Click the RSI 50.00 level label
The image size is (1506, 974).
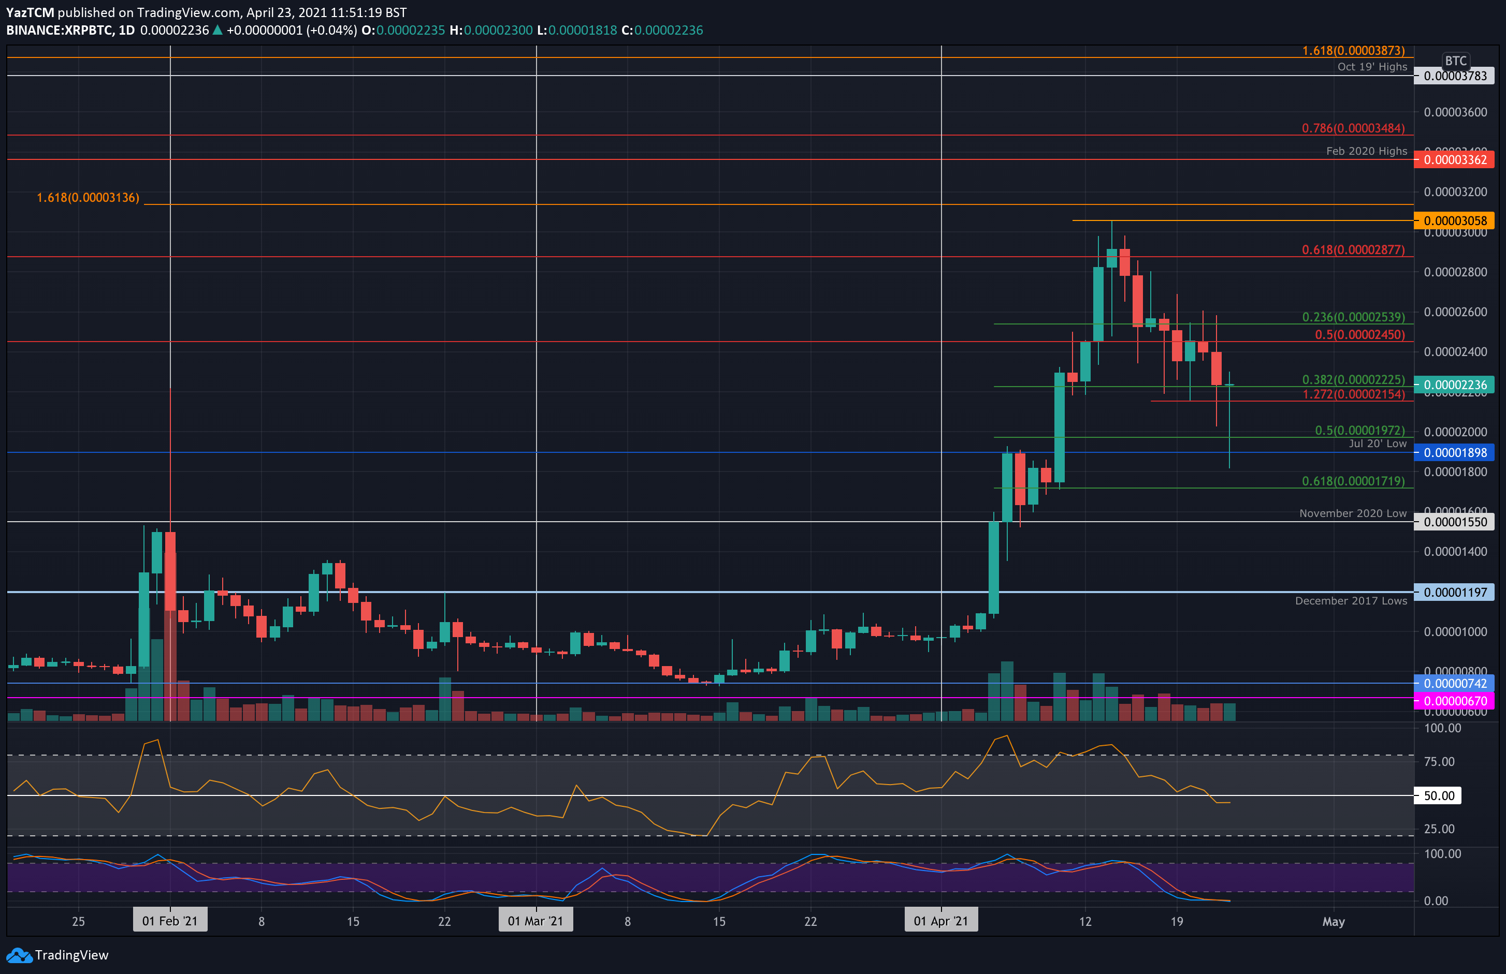[x=1438, y=795]
